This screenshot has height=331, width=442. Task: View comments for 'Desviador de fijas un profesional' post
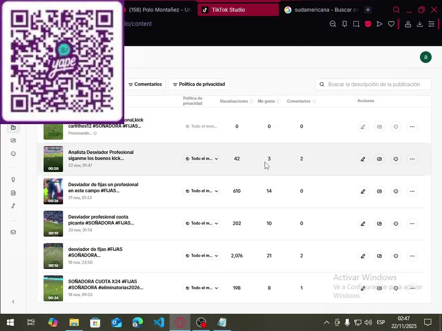pyautogui.click(x=396, y=191)
